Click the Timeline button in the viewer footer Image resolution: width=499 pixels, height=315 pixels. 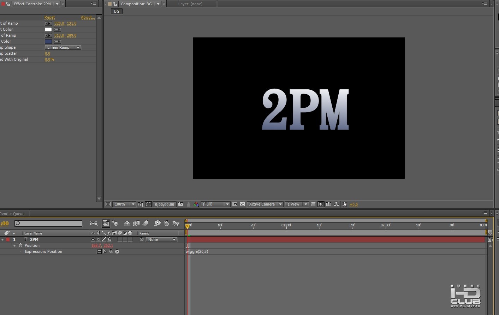pos(329,204)
